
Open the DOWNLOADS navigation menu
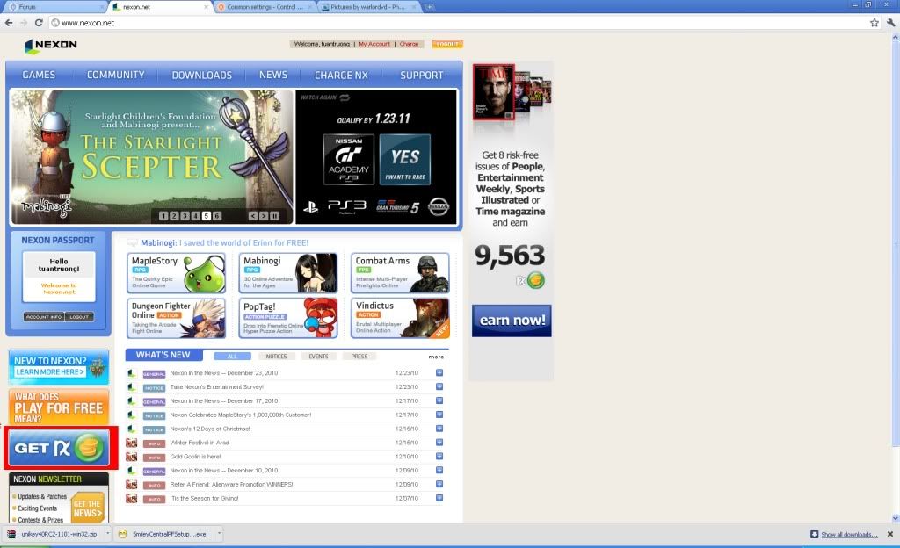point(202,76)
